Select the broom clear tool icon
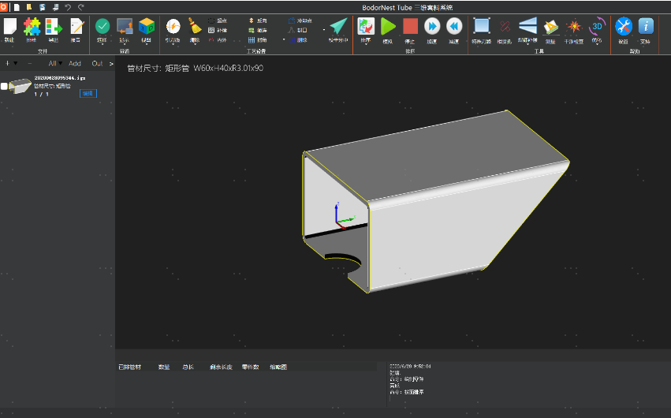Viewport: 671px width, 418px height. pos(195,26)
